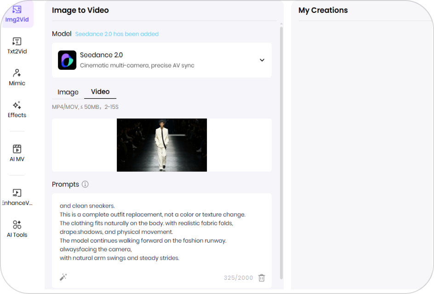Switch to the Image tab

(68, 92)
